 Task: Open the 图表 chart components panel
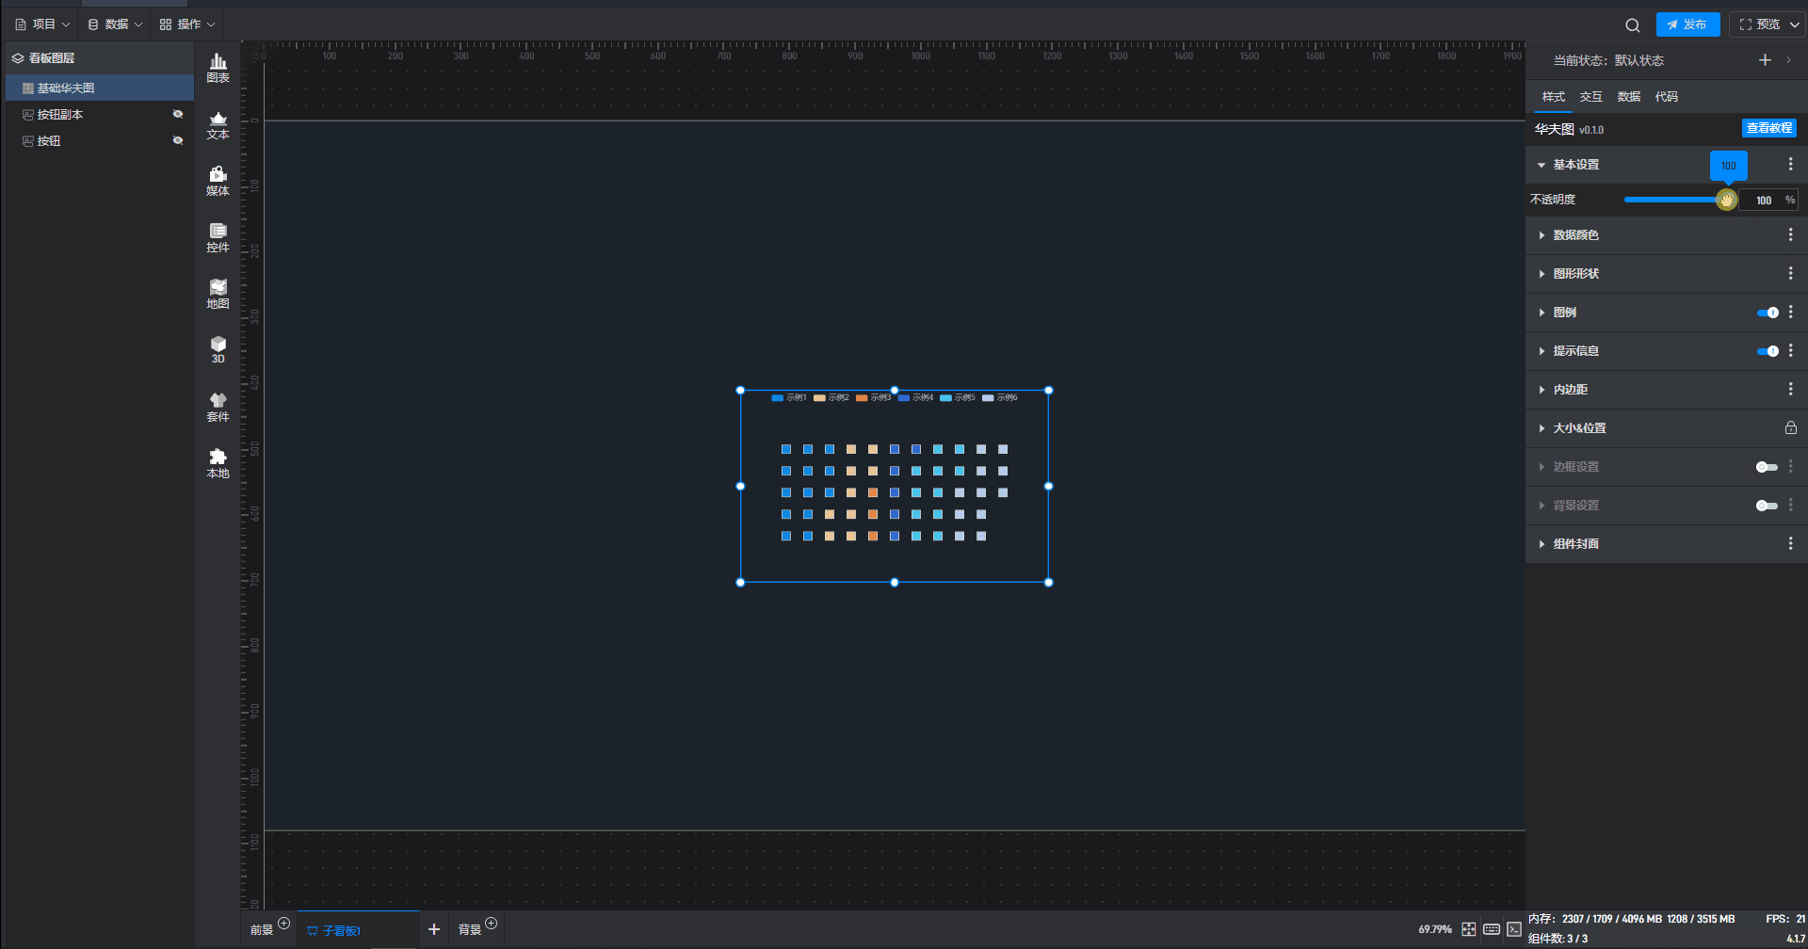point(218,68)
